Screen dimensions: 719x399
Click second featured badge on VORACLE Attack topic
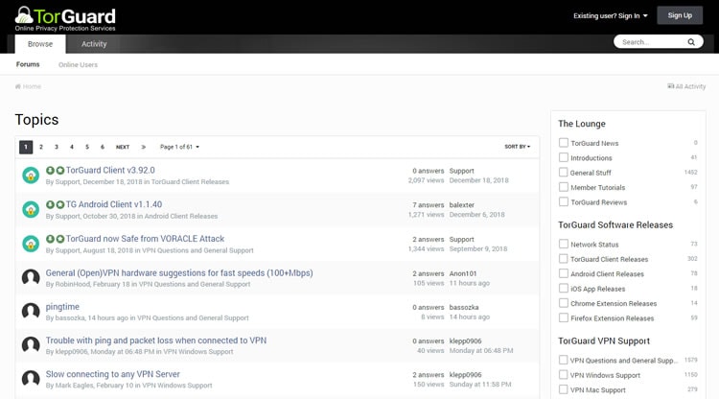click(x=60, y=239)
